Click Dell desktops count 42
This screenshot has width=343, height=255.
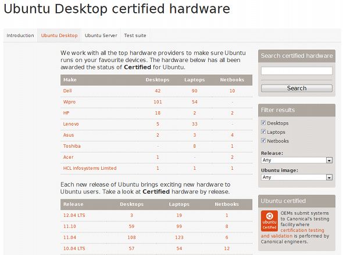tap(158, 91)
